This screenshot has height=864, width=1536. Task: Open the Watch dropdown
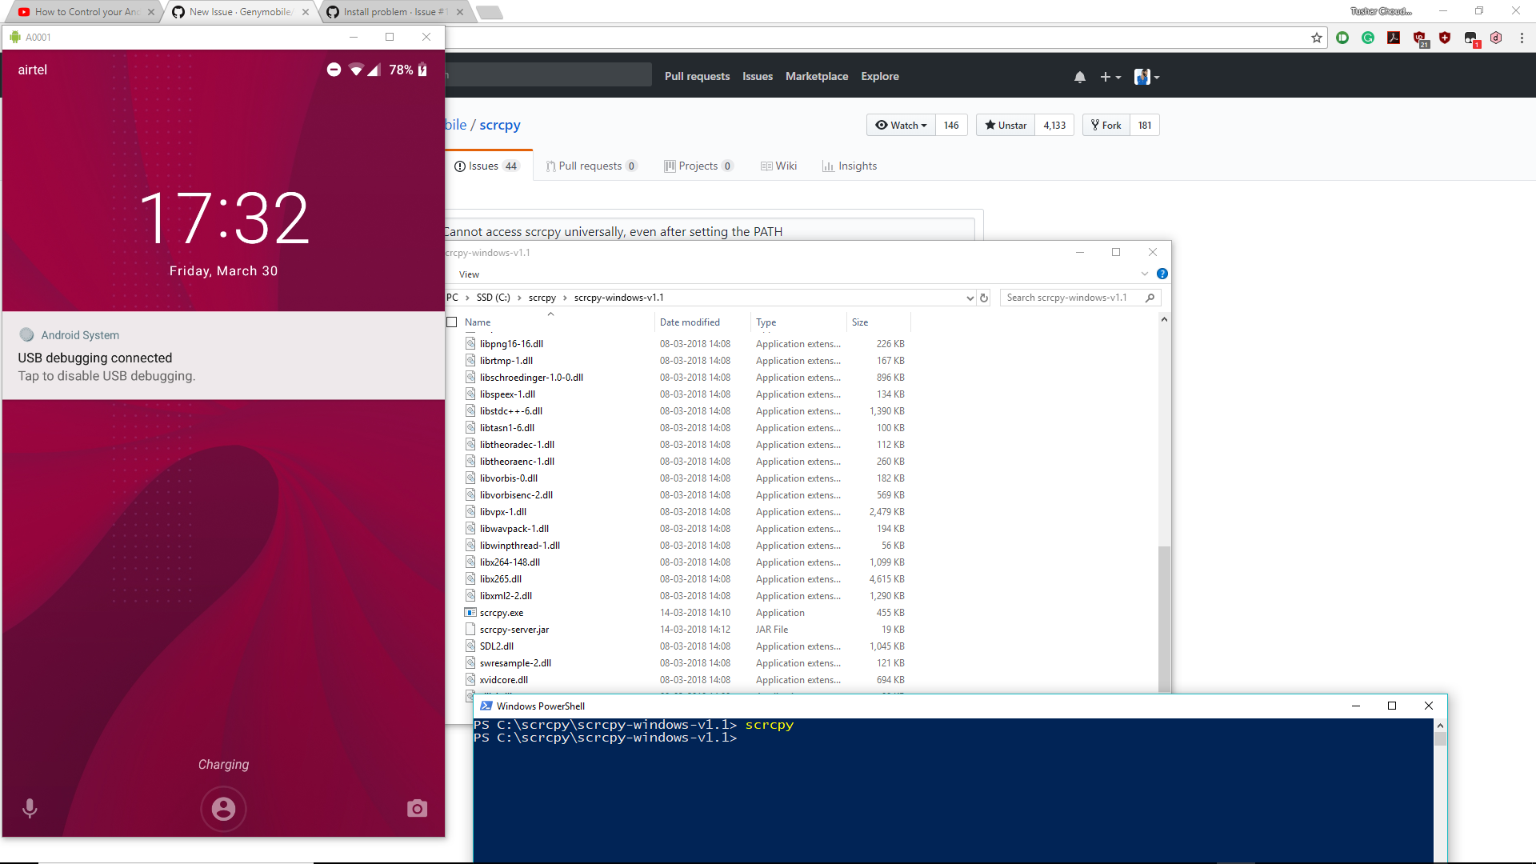(901, 125)
